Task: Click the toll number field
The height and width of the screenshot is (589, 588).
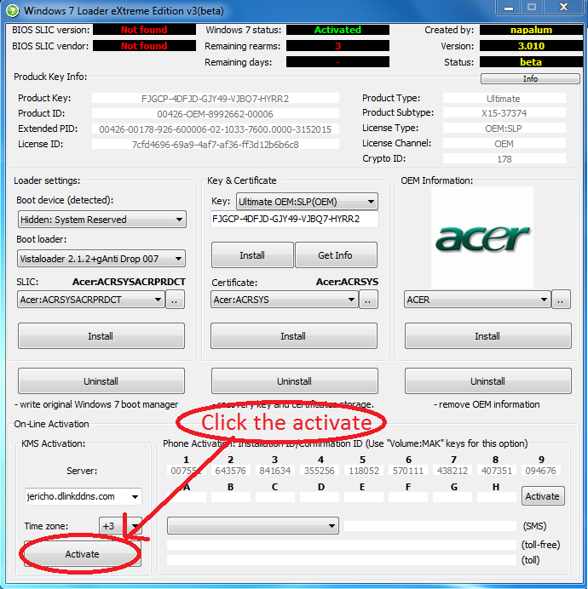Action: click(x=342, y=560)
